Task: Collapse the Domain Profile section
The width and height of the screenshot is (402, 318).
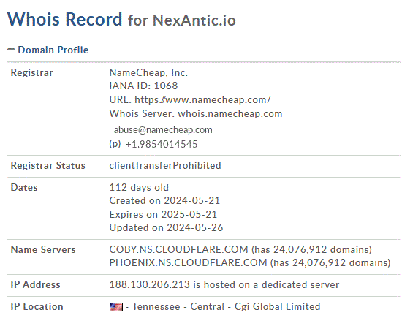Action: 11,50
